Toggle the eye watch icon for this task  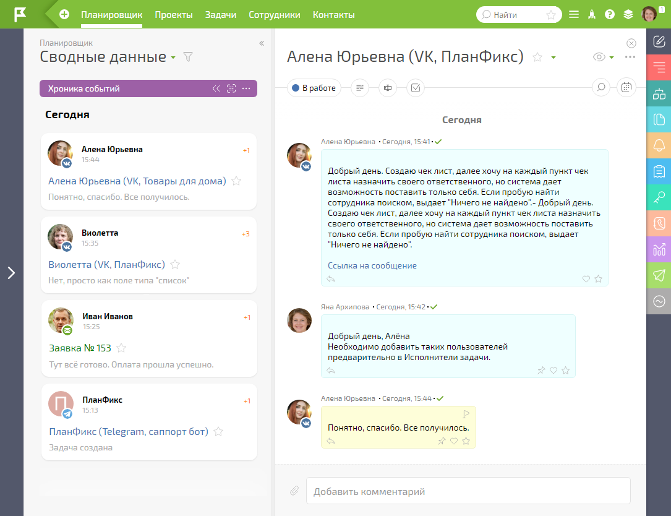pos(599,57)
